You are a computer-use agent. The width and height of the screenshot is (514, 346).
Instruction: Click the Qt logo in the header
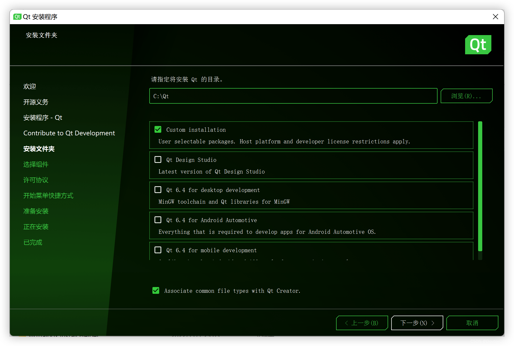pyautogui.click(x=478, y=45)
